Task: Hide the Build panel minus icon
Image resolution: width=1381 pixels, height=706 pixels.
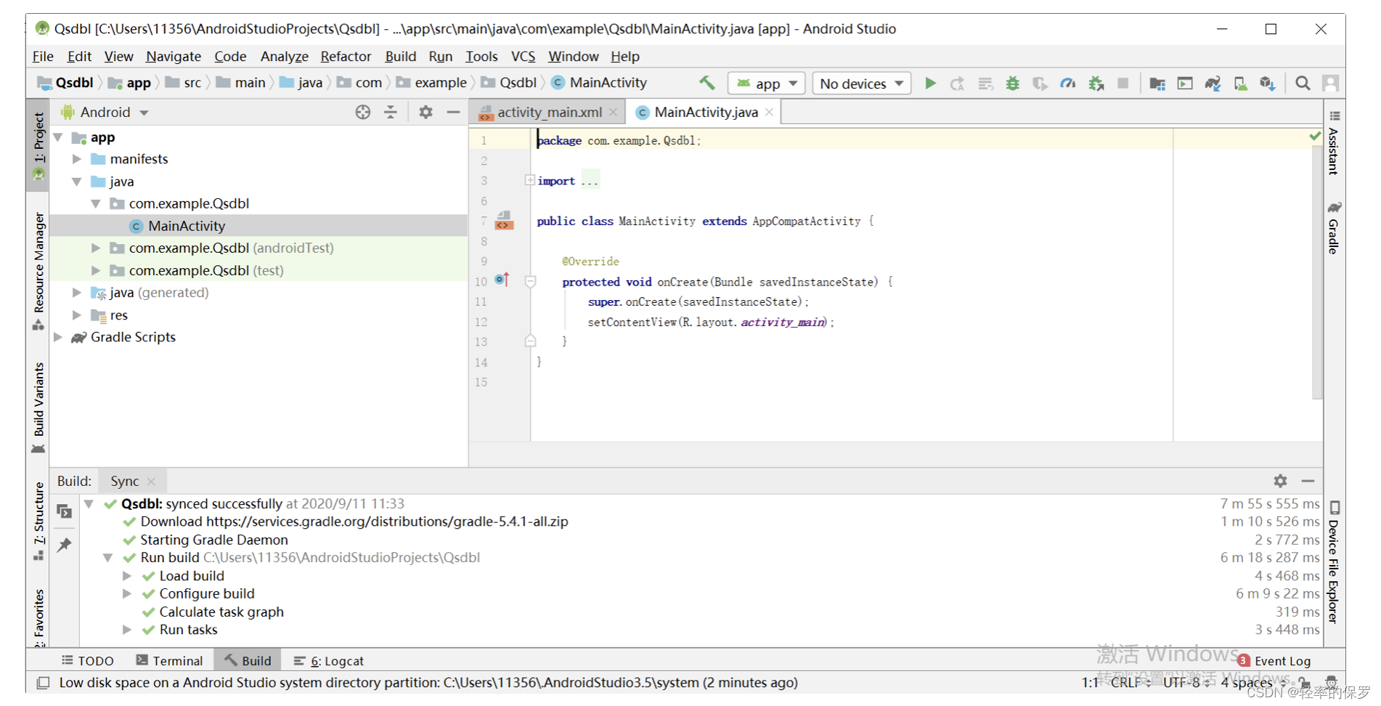Action: tap(1308, 481)
